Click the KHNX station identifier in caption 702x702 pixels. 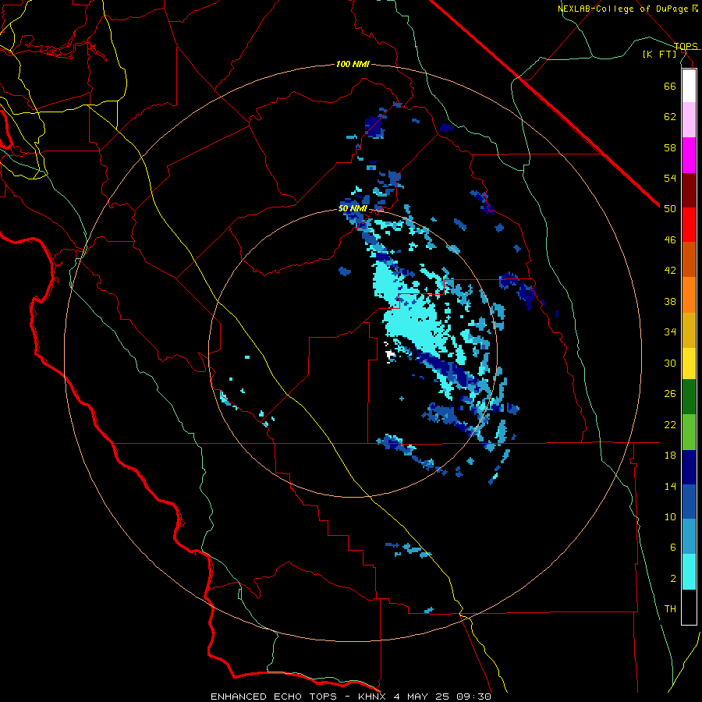(x=374, y=697)
